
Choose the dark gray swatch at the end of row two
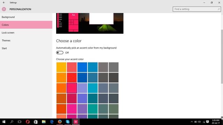[114, 78]
